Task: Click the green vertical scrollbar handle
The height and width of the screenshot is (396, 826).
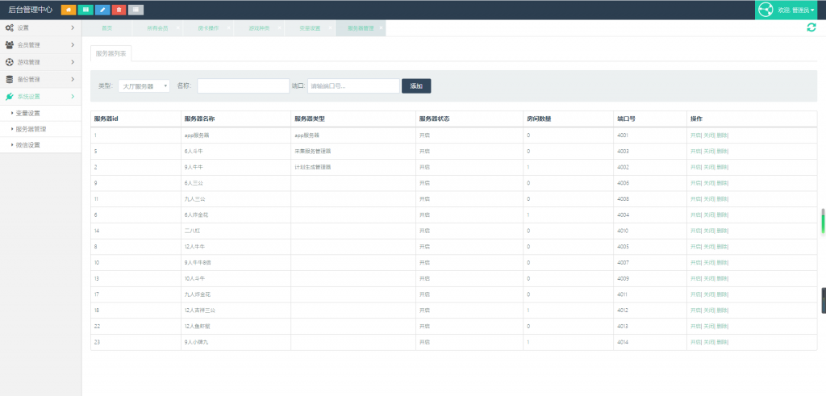Action: point(823,220)
